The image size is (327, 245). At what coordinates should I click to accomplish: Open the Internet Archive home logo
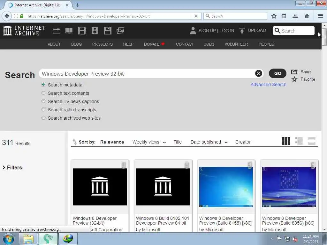pyautogui.click(x=24, y=31)
